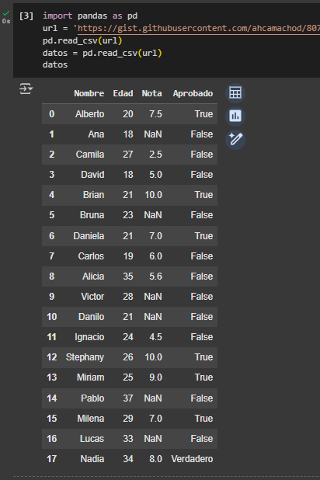Click the Edad column header
Screen dimensions: 320x480
coord(123,93)
